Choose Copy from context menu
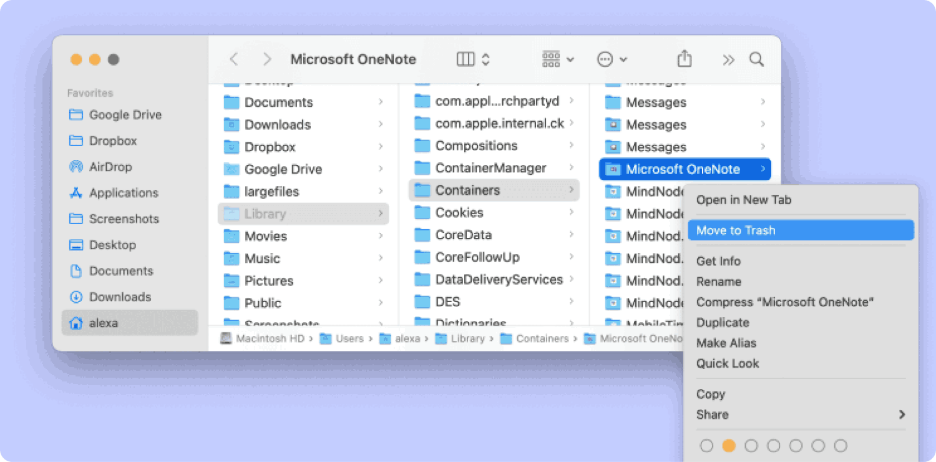This screenshot has height=462, width=936. pos(801,395)
